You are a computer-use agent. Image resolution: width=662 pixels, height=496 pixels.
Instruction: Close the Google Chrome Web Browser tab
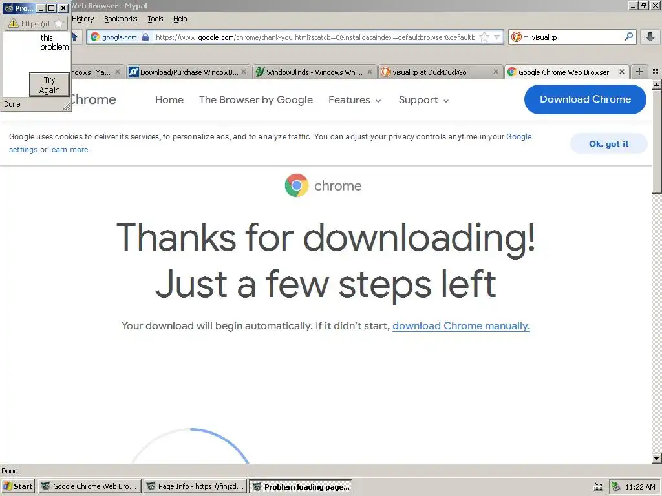tap(621, 72)
